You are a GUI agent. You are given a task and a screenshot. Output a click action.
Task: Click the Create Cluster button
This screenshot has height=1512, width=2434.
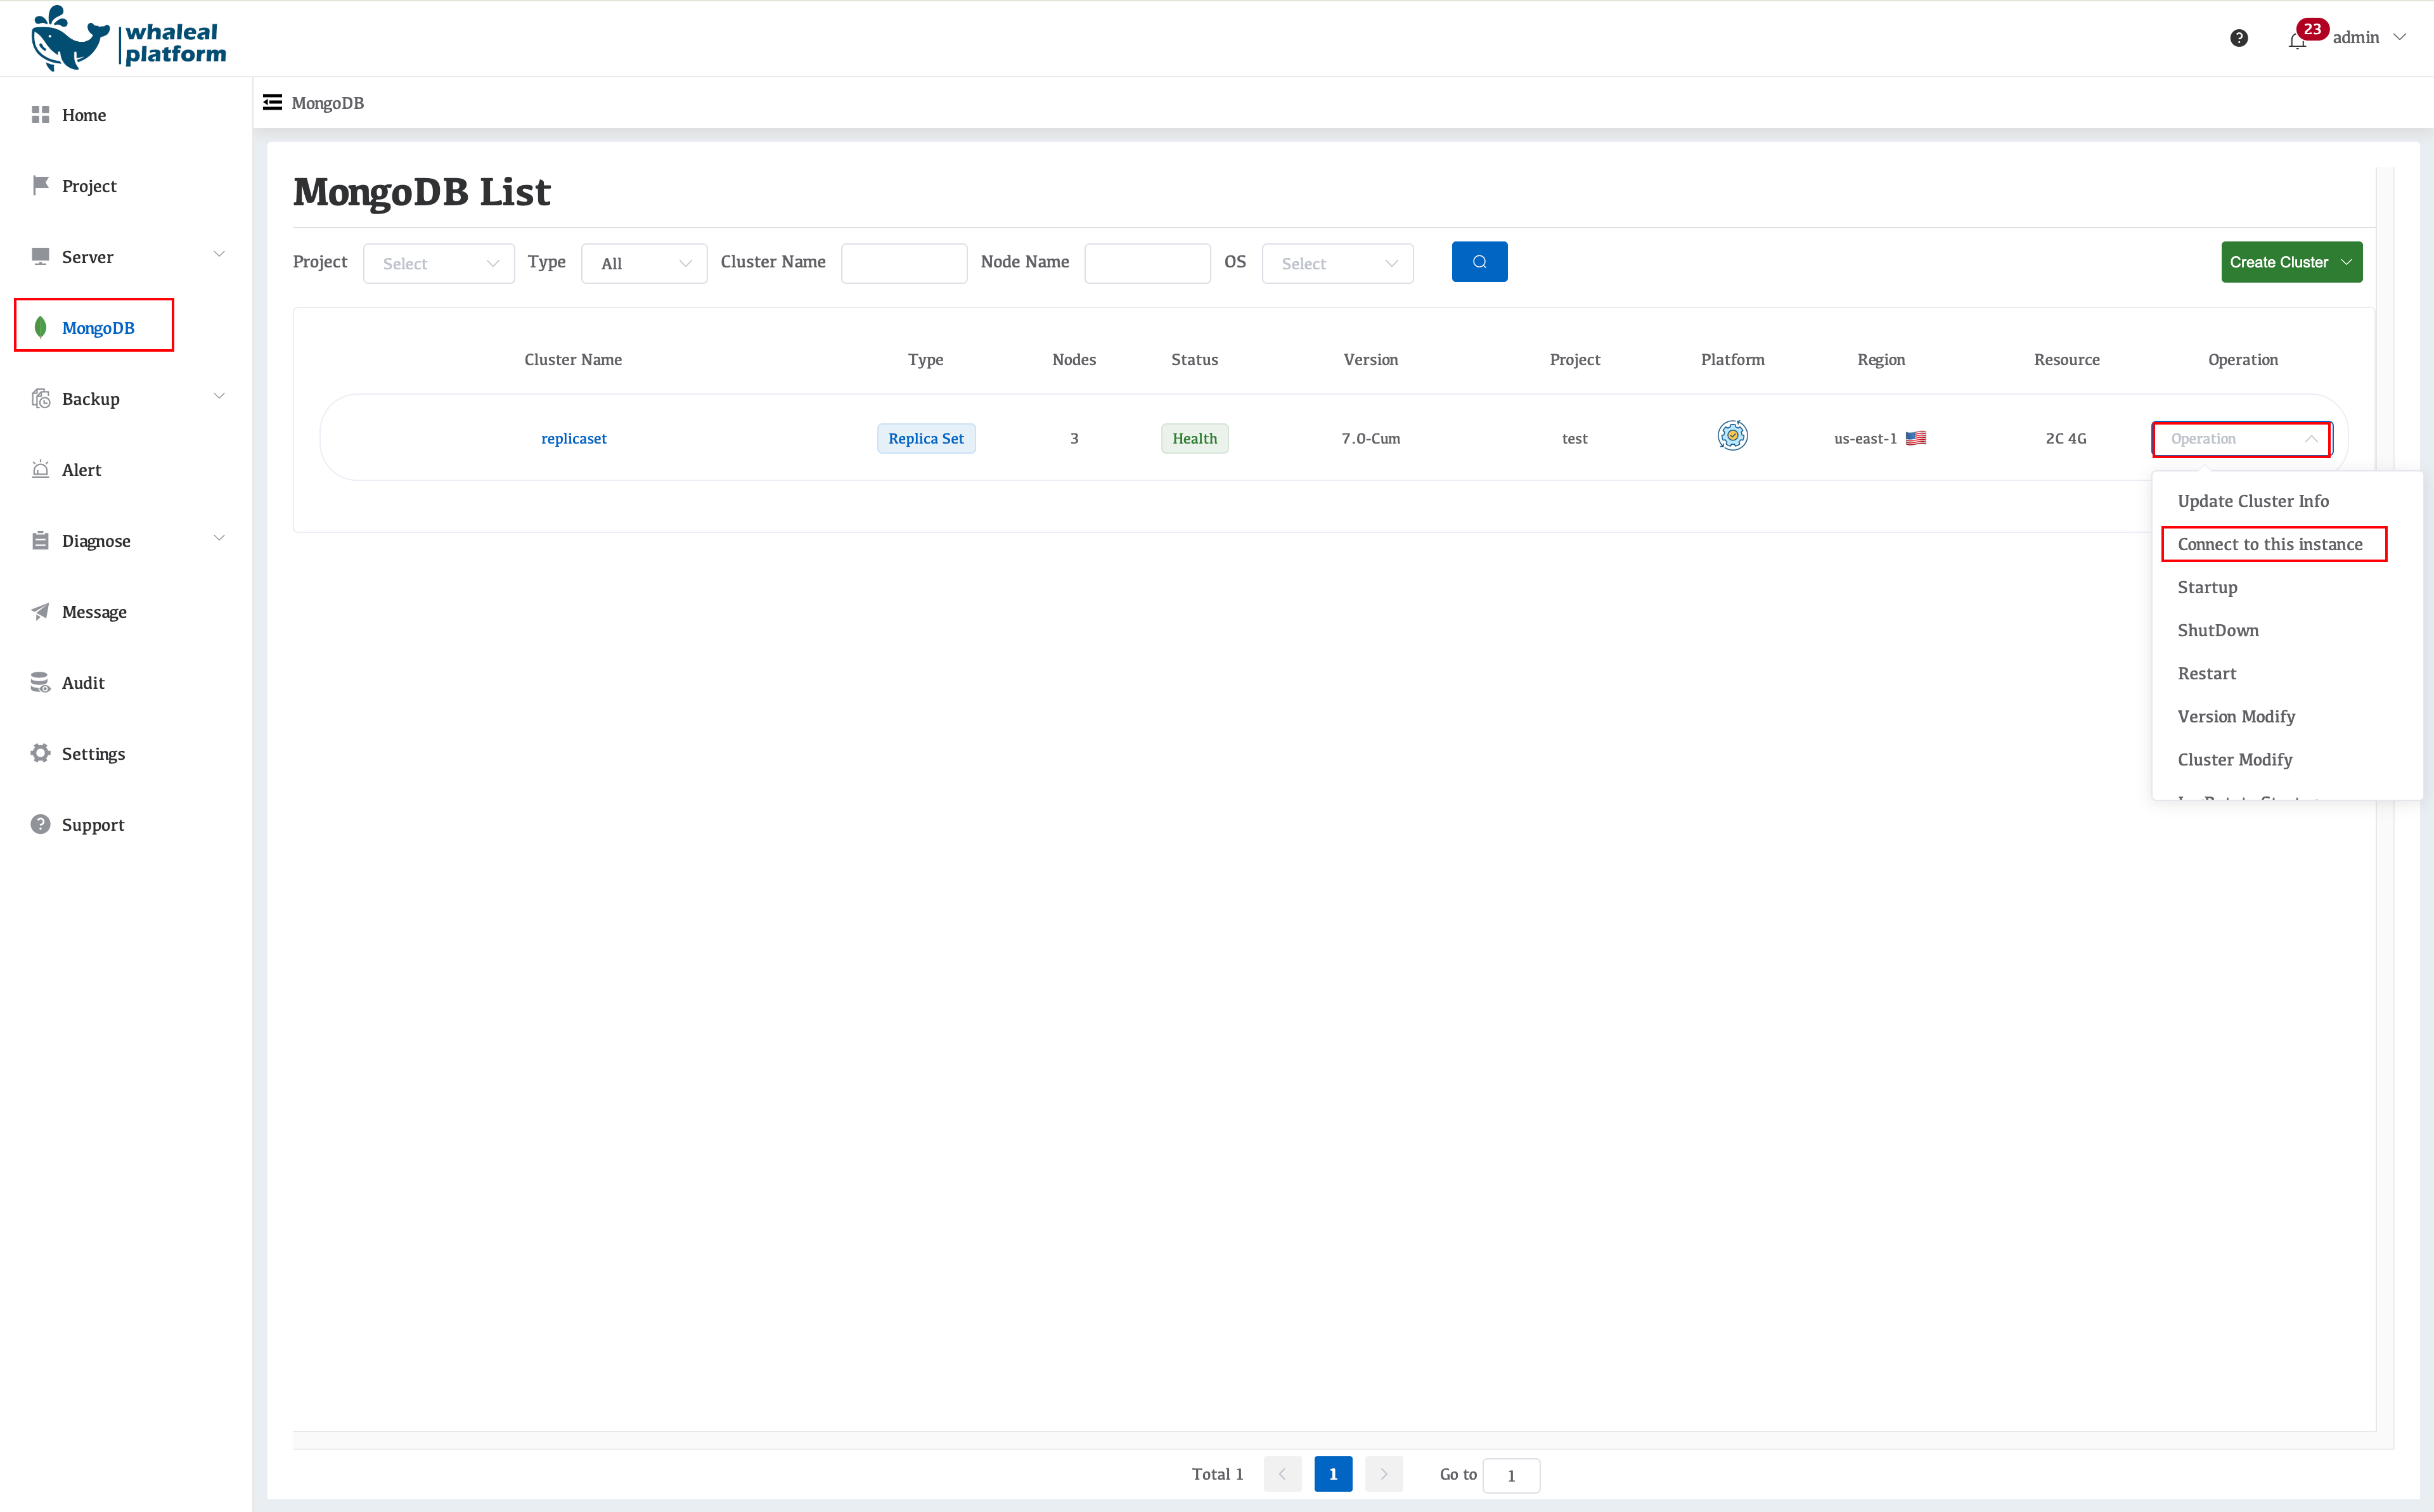[x=2290, y=262]
